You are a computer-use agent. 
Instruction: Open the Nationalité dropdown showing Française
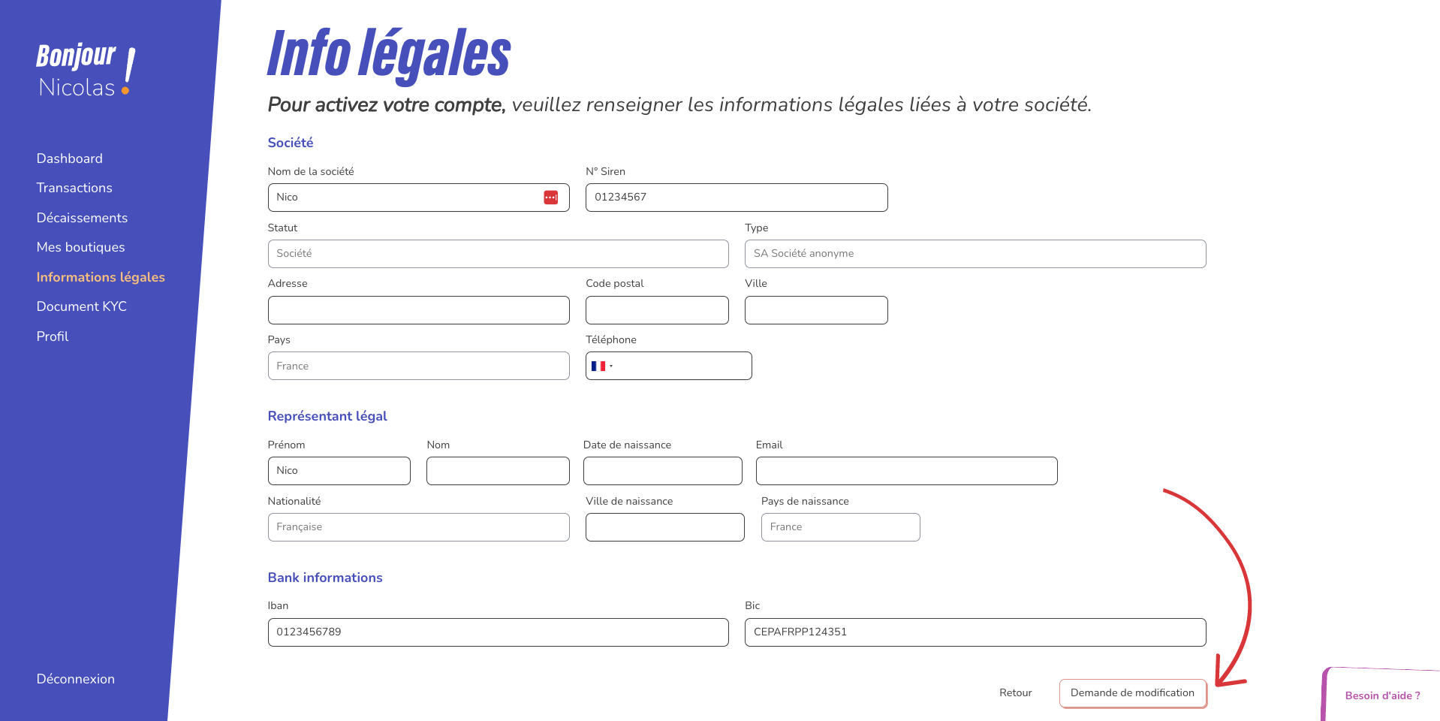click(418, 527)
